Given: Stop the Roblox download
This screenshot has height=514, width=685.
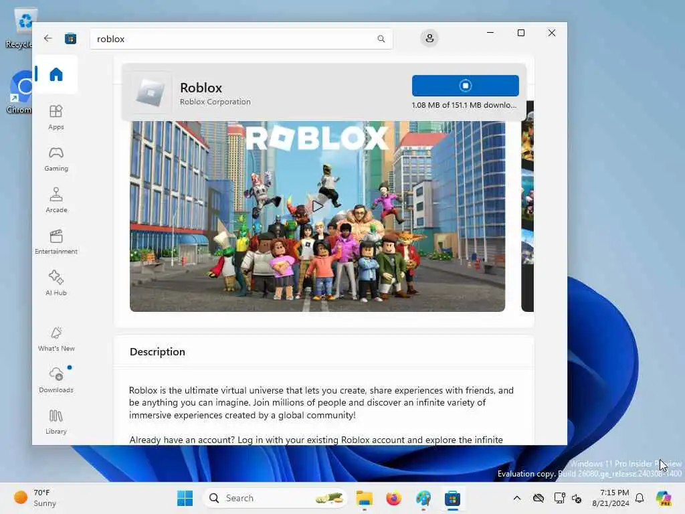Looking at the screenshot, I should (x=466, y=86).
